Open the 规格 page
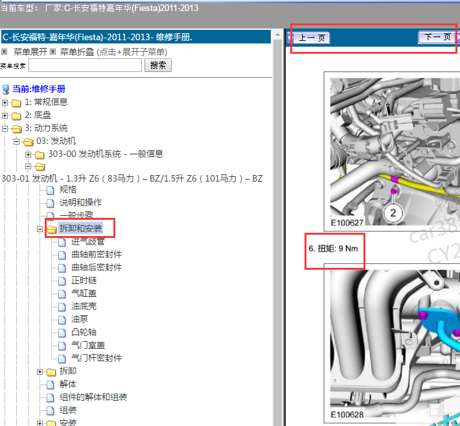This screenshot has width=460, height=426. 68,189
